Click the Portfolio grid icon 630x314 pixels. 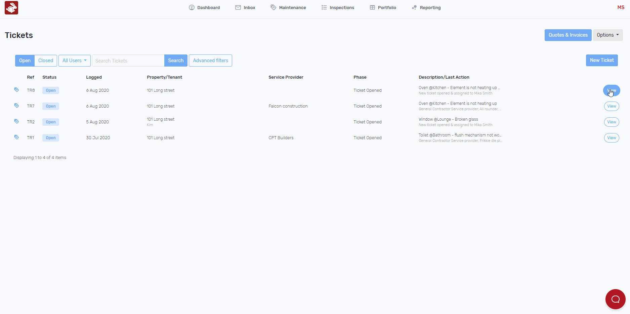tap(372, 7)
